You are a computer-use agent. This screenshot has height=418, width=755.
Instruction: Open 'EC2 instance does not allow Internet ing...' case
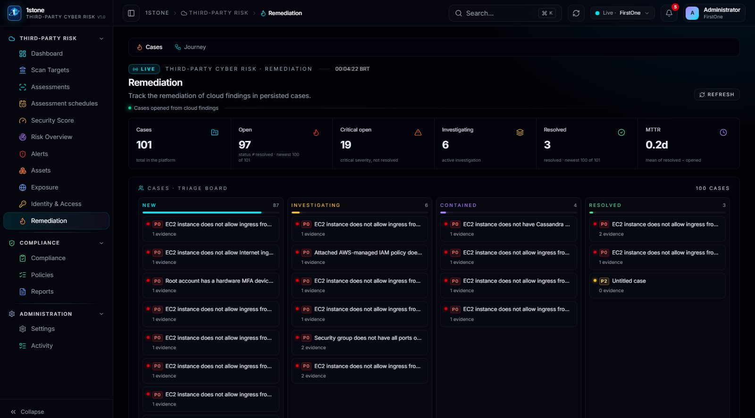(x=210, y=257)
